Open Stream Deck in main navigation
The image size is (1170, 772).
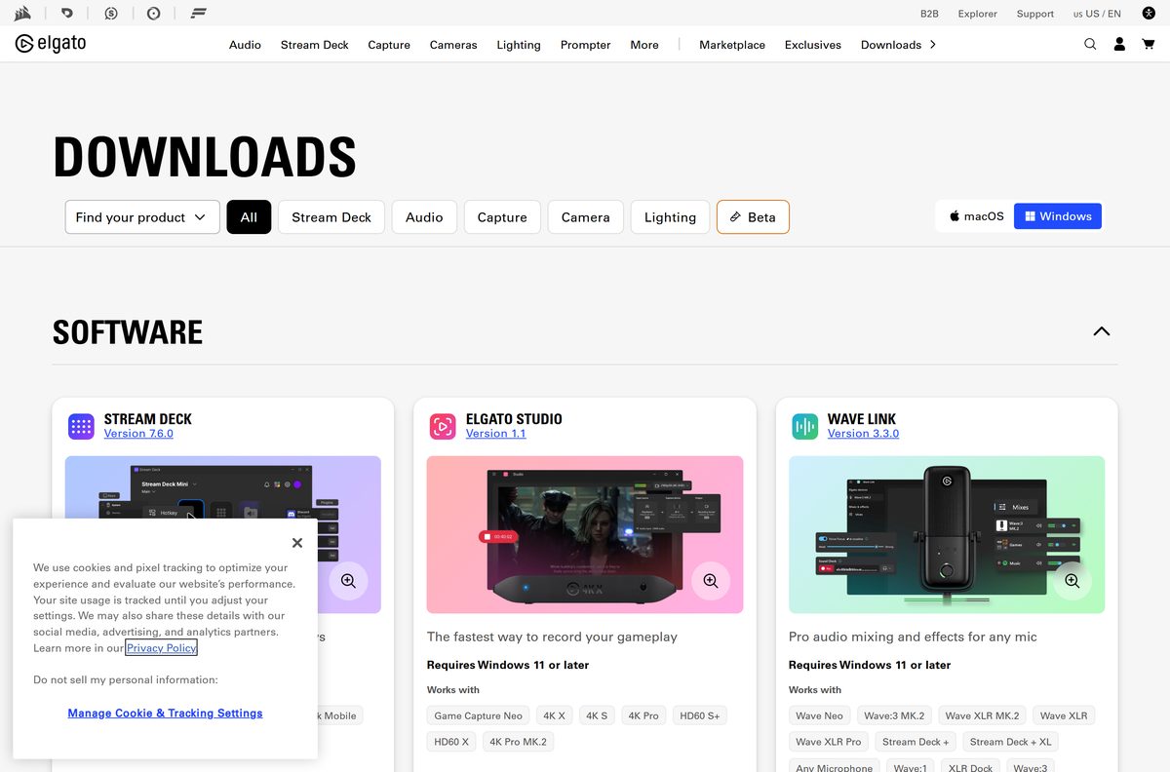[x=314, y=45]
